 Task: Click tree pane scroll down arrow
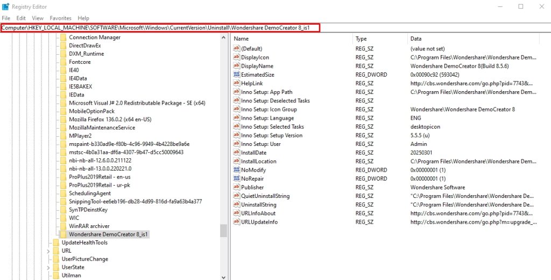(224, 277)
